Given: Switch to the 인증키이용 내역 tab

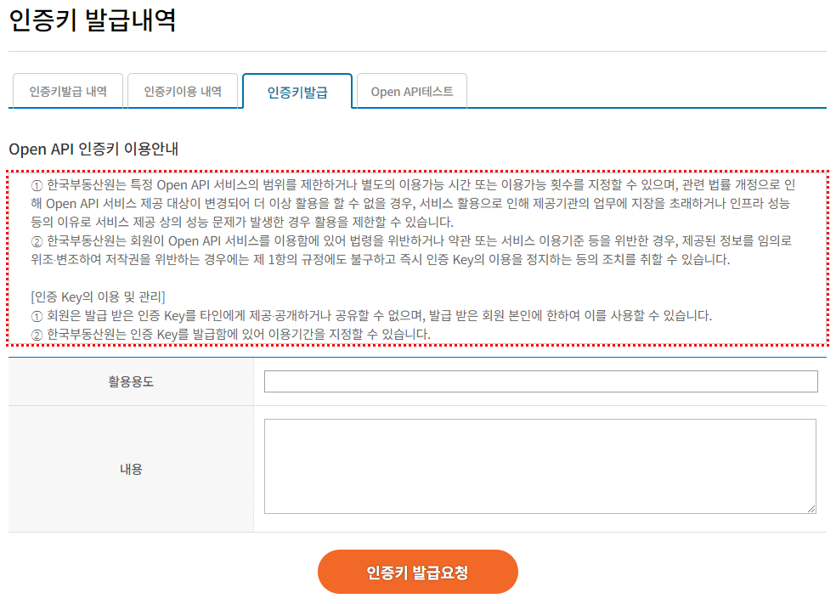Looking at the screenshot, I should [x=183, y=91].
